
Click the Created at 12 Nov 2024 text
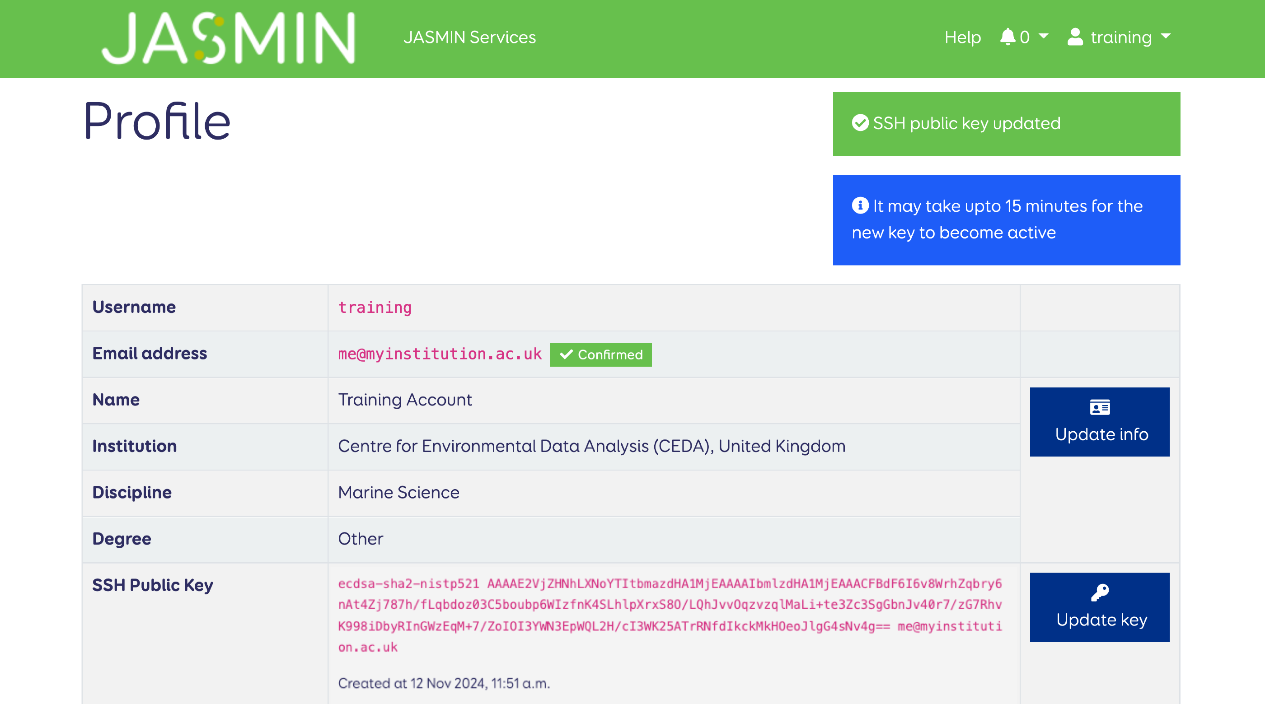tap(444, 683)
